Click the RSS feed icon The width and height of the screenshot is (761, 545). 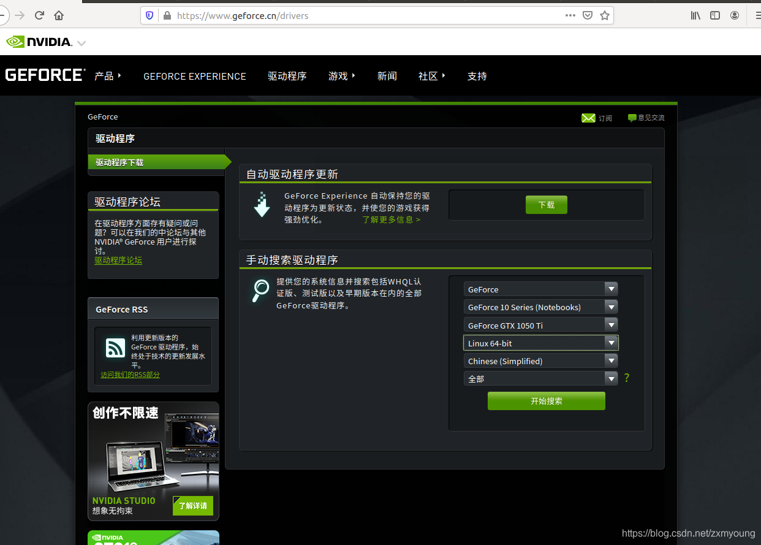click(115, 348)
